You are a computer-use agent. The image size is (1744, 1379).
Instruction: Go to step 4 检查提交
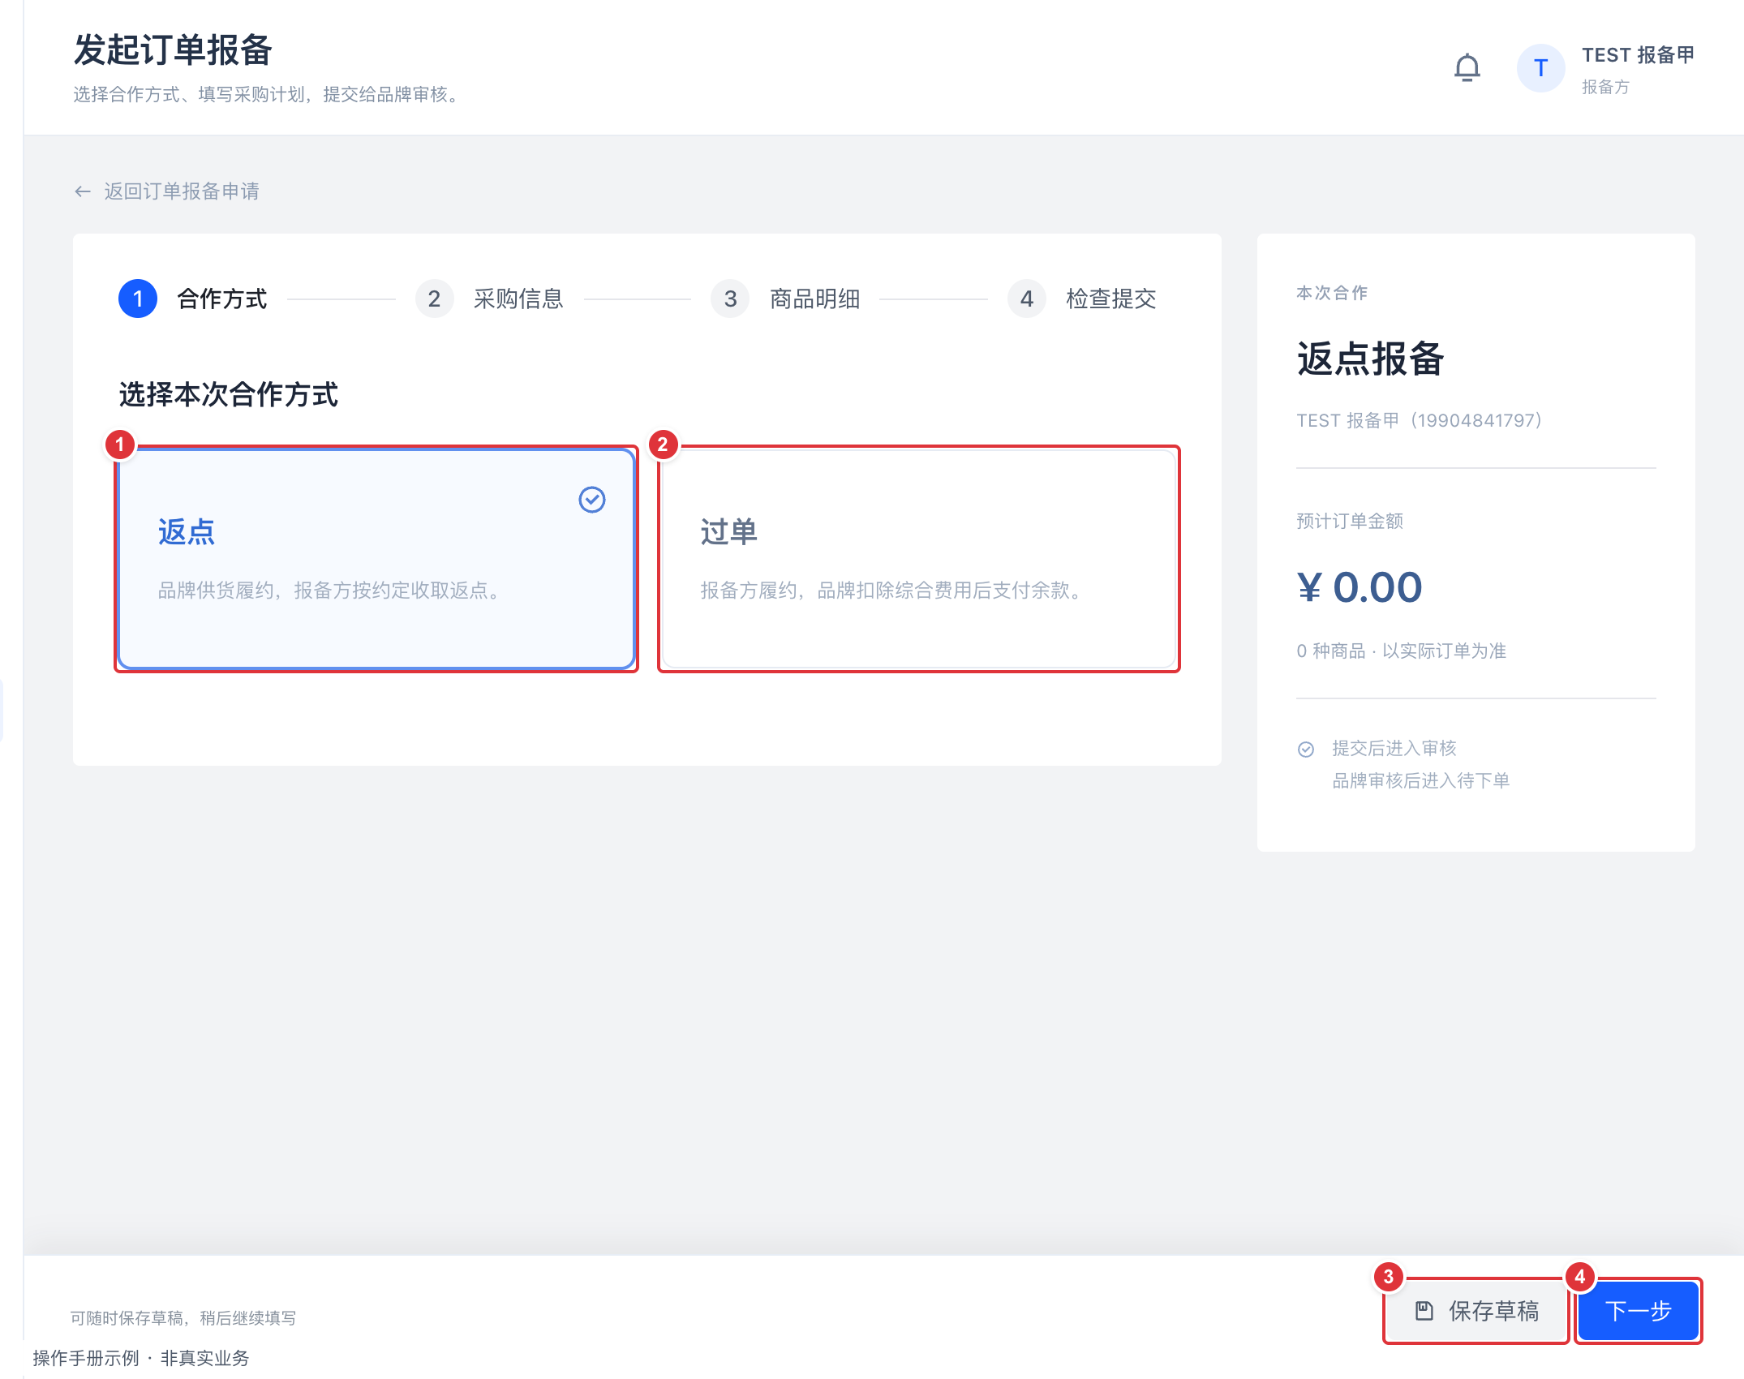(1082, 299)
